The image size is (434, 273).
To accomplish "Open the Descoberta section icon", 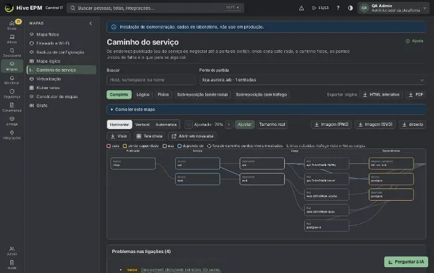I will 12,50.
